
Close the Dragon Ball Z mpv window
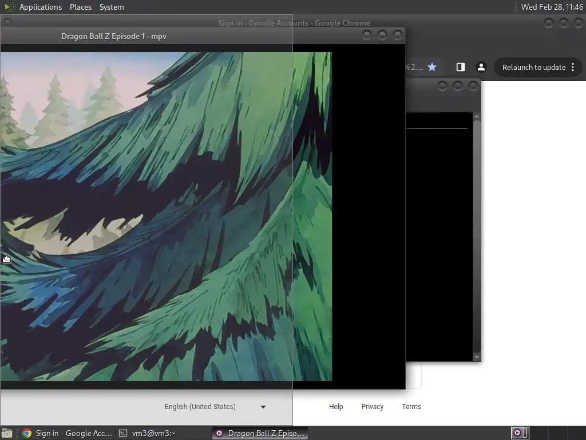coord(398,35)
